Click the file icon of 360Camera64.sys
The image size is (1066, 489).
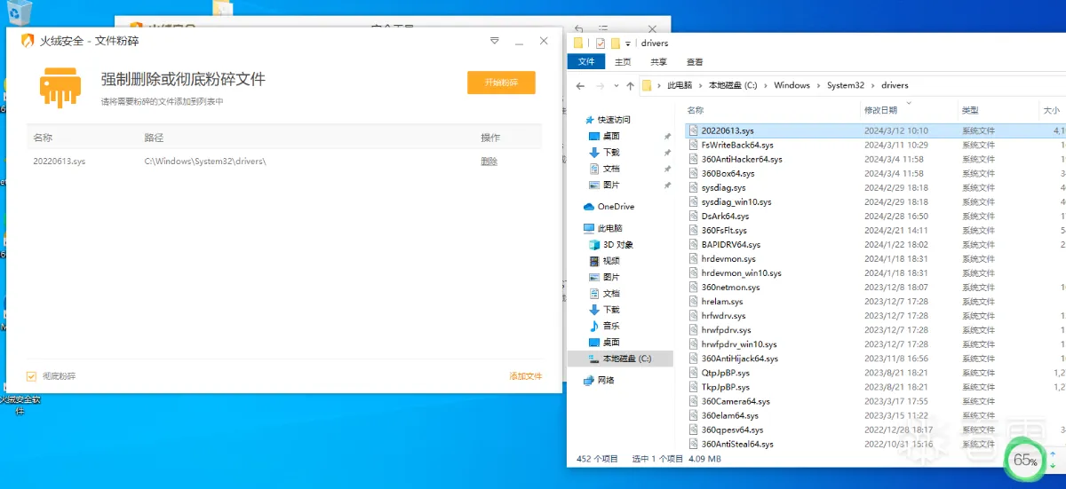point(694,400)
